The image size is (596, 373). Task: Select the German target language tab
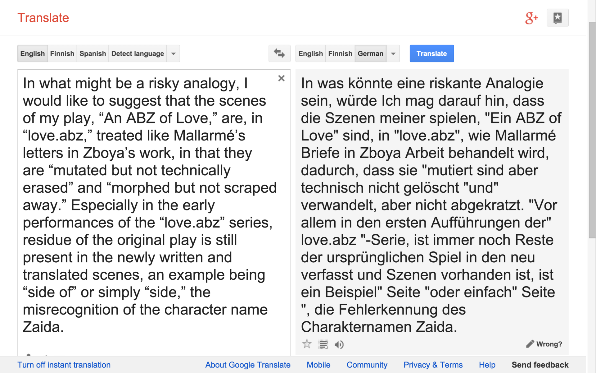click(370, 53)
